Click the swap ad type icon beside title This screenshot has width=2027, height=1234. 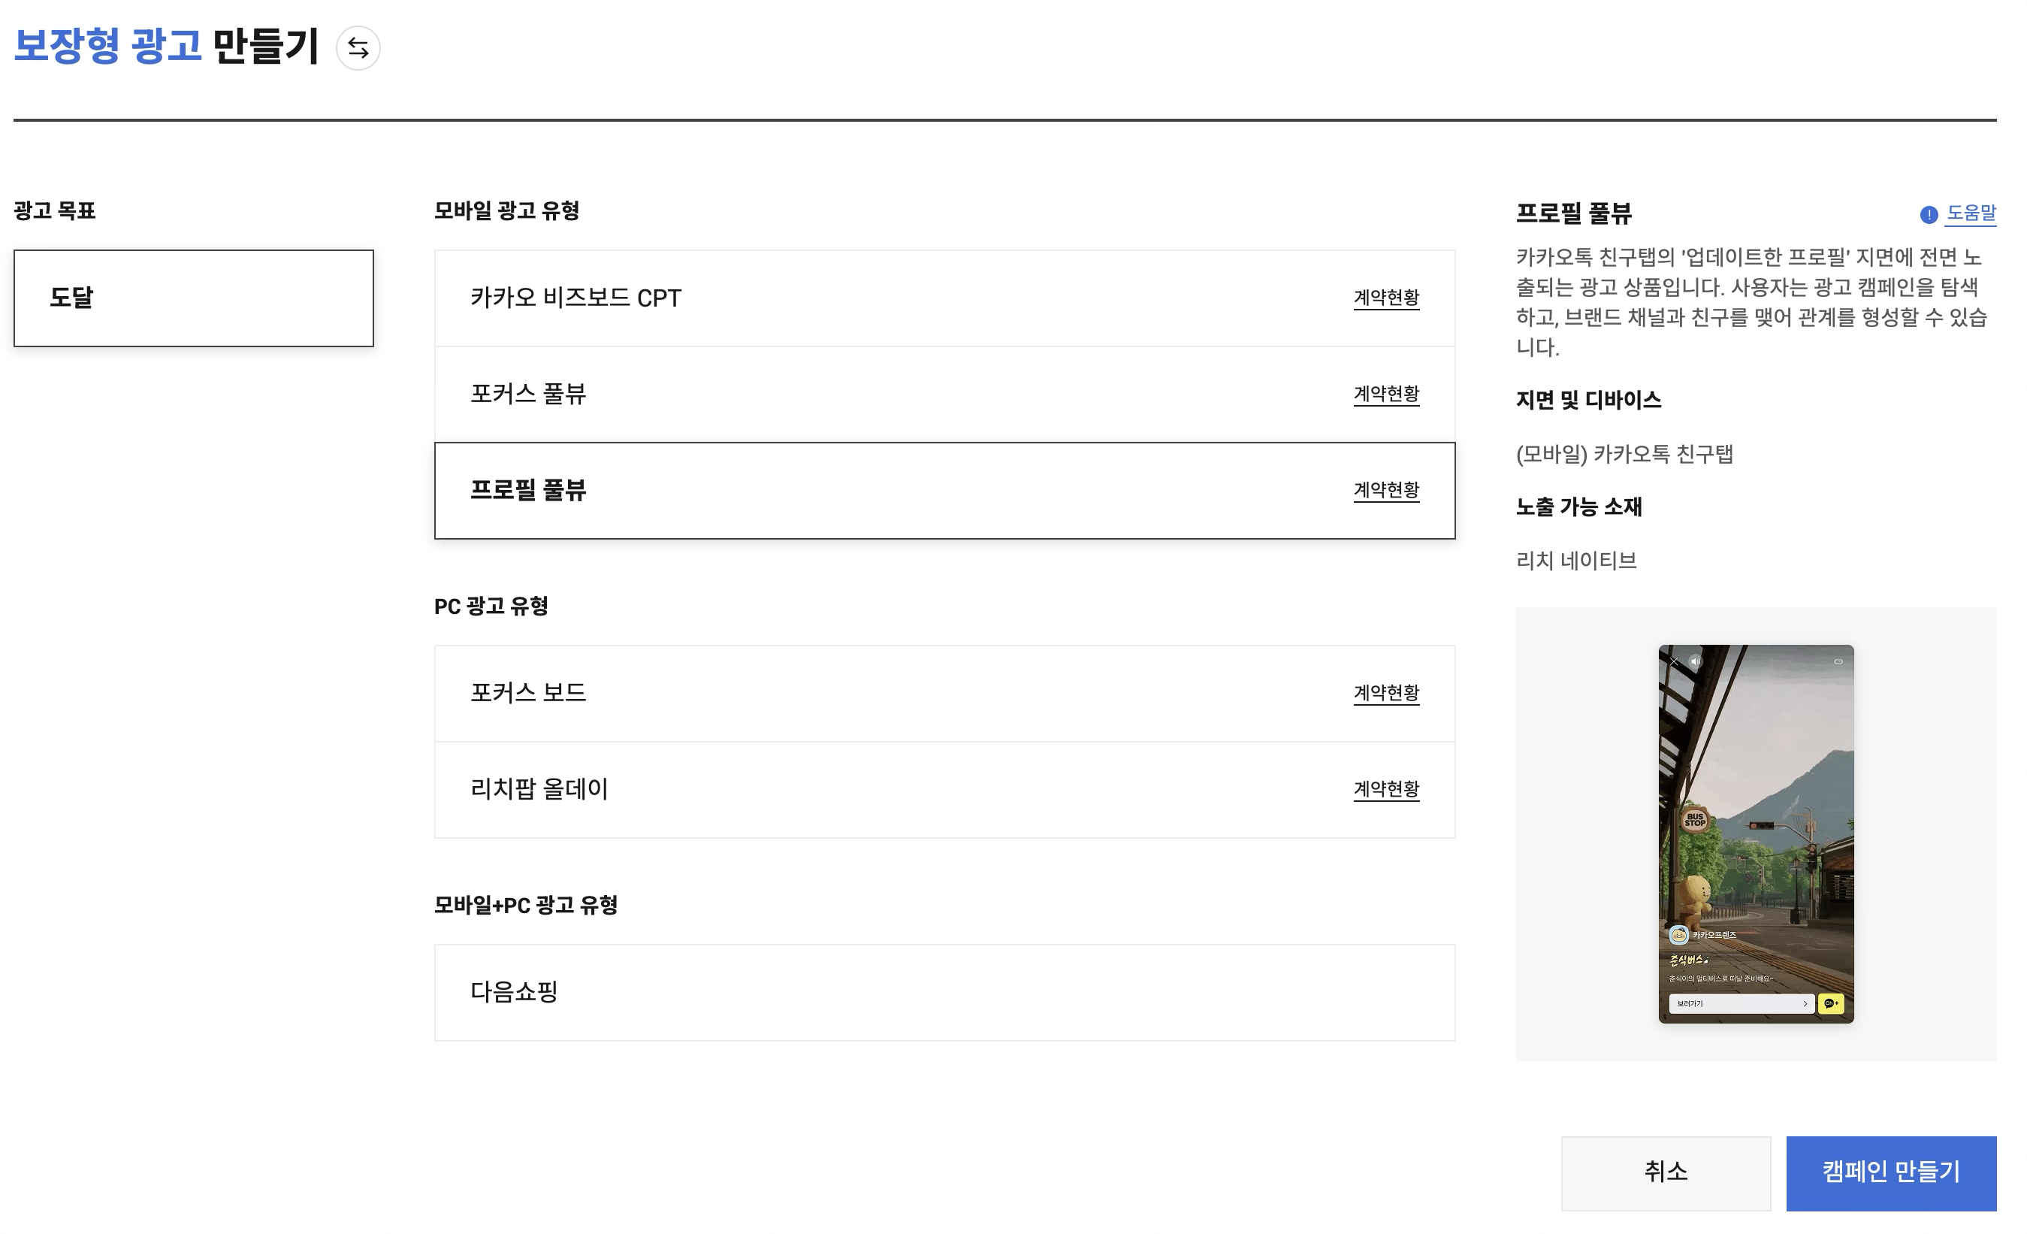click(x=358, y=47)
